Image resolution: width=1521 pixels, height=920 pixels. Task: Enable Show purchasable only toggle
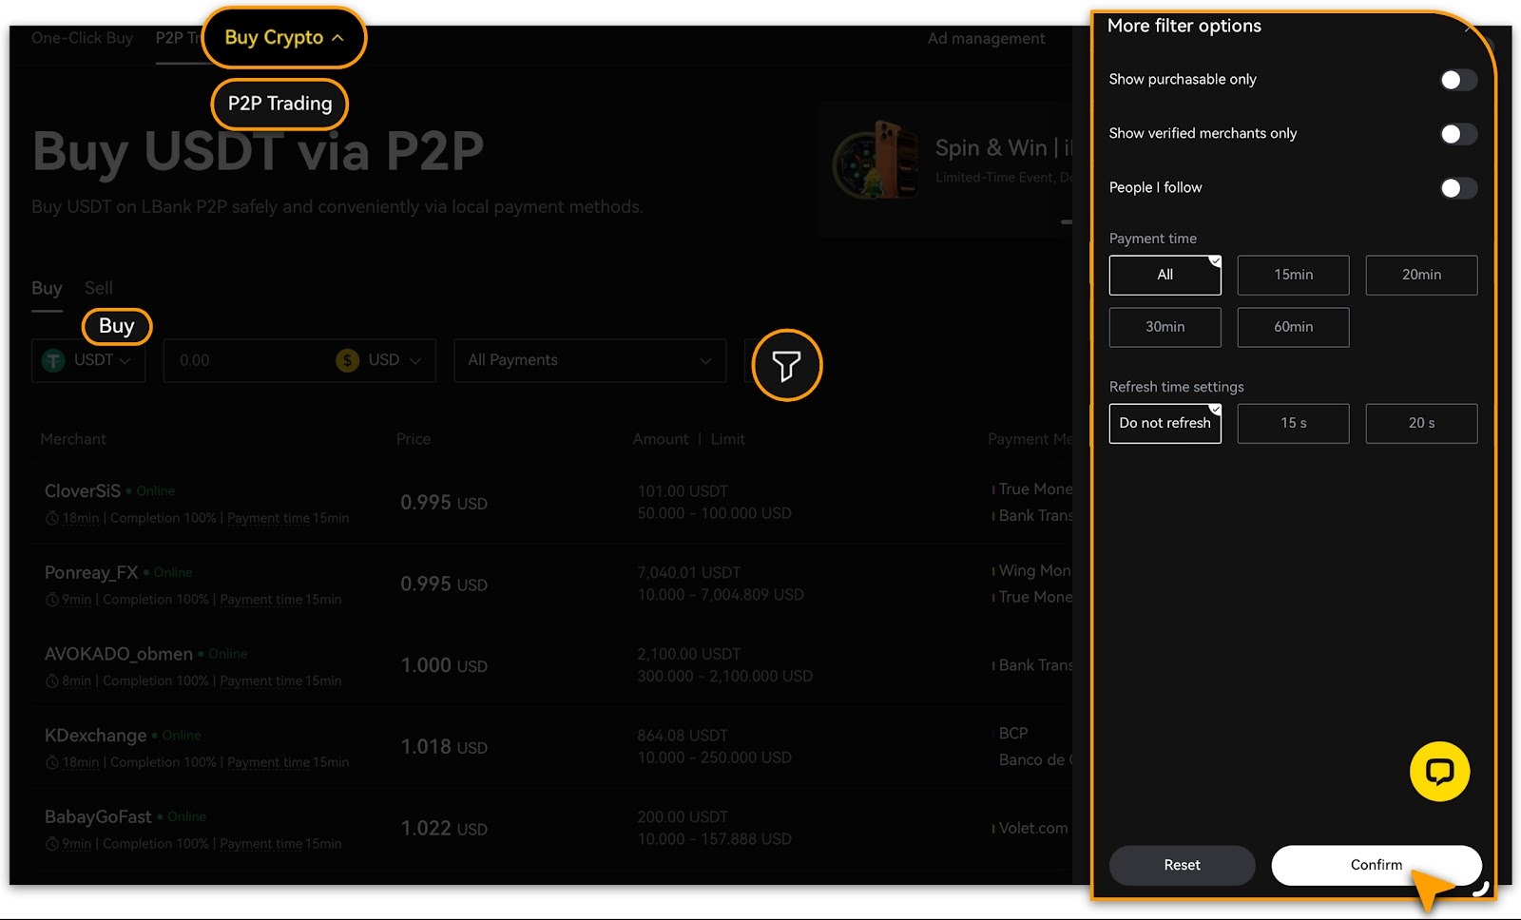1457,80
